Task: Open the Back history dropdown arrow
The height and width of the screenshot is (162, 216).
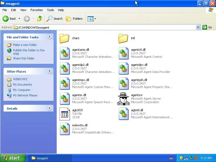Action: tap(19, 19)
